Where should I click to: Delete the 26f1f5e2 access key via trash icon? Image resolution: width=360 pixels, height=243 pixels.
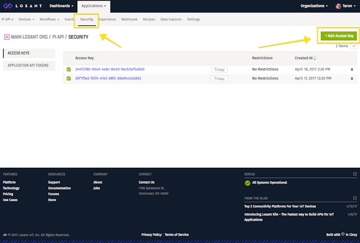coord(352,78)
